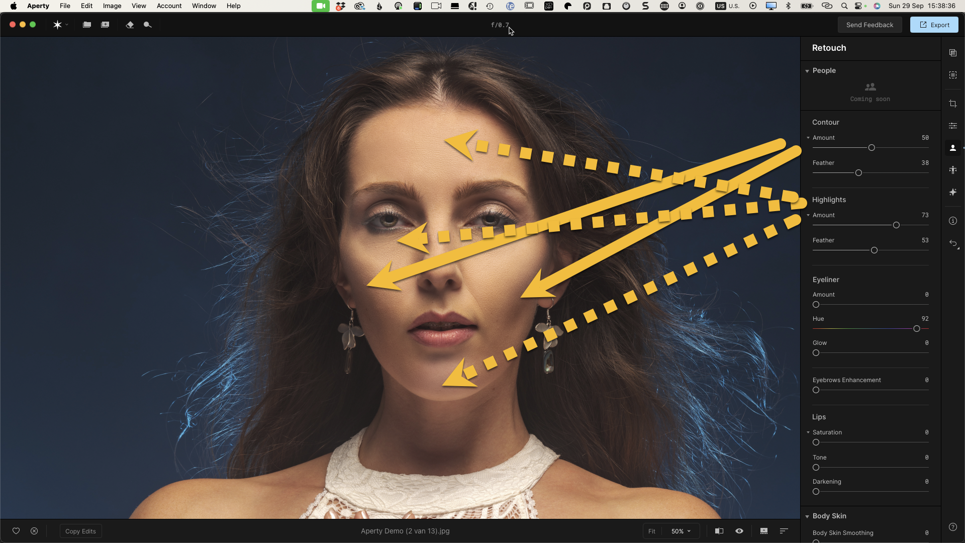Select the Eraser tool in top toolbar

coord(130,25)
